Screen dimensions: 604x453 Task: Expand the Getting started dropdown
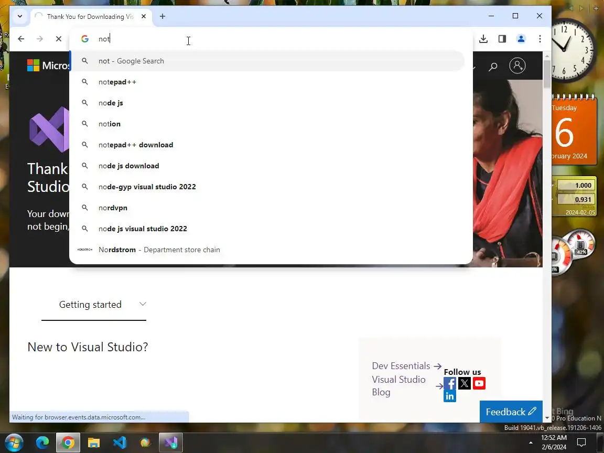coord(94,305)
